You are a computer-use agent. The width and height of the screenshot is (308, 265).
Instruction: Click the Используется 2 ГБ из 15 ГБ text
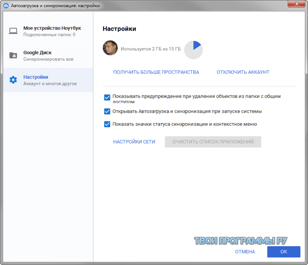click(x=151, y=49)
